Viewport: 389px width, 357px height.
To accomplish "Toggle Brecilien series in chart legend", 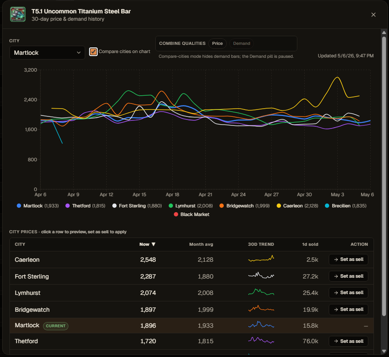I will (x=346, y=206).
